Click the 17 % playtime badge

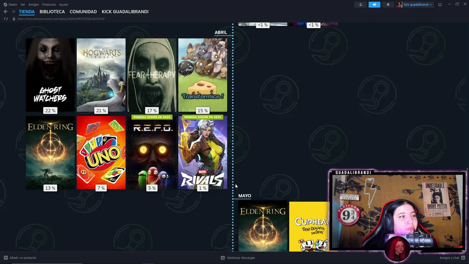(152, 111)
